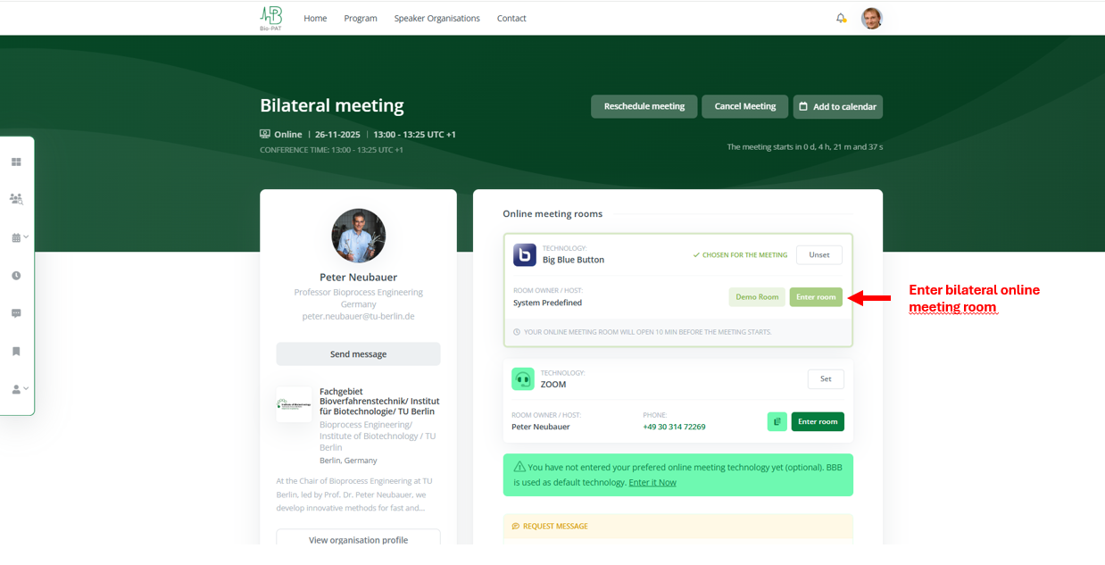1105x565 pixels.
Task: Click the Big Blue Button logo icon
Action: [x=525, y=255]
